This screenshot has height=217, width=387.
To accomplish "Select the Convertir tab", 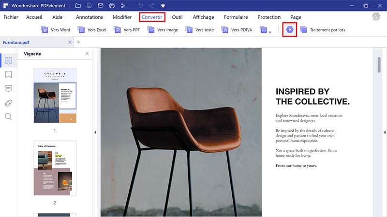I will [152, 17].
